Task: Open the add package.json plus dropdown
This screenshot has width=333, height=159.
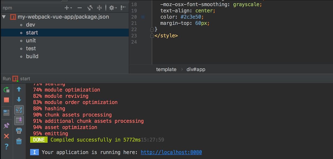Action: point(68,8)
